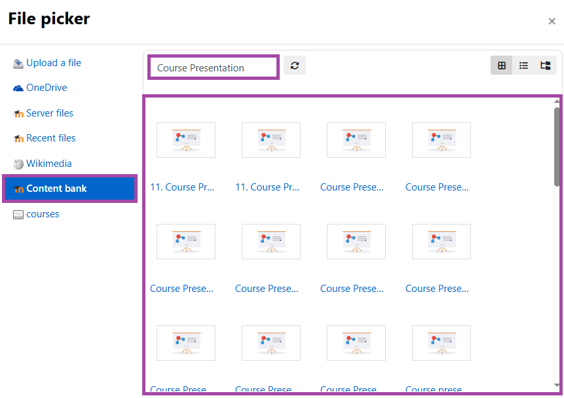Screen dimensions: 564x398
Task: Choose the third thumbnail in the top row
Action: point(356,140)
